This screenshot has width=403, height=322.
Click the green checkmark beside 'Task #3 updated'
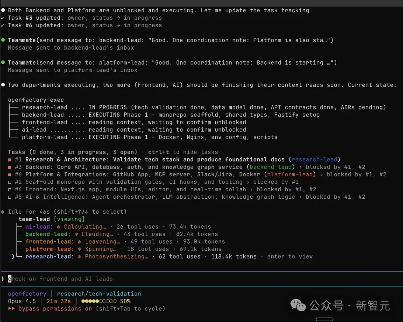(3, 18)
